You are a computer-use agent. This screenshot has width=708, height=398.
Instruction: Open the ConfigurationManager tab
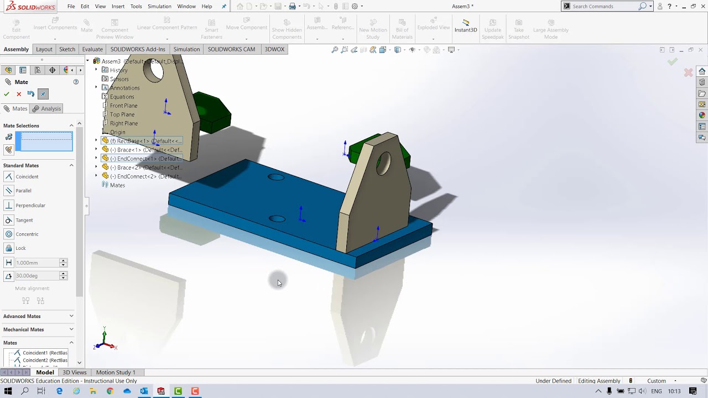pos(38,70)
